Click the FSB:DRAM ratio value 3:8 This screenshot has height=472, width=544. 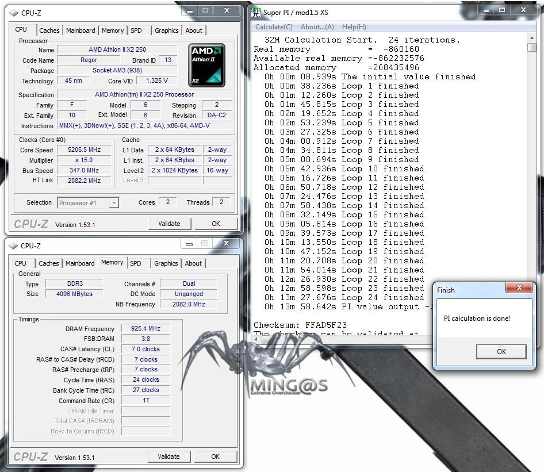(145, 339)
